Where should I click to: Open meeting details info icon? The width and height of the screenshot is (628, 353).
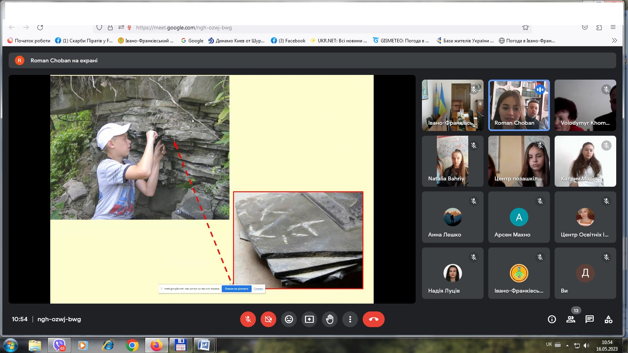point(552,319)
